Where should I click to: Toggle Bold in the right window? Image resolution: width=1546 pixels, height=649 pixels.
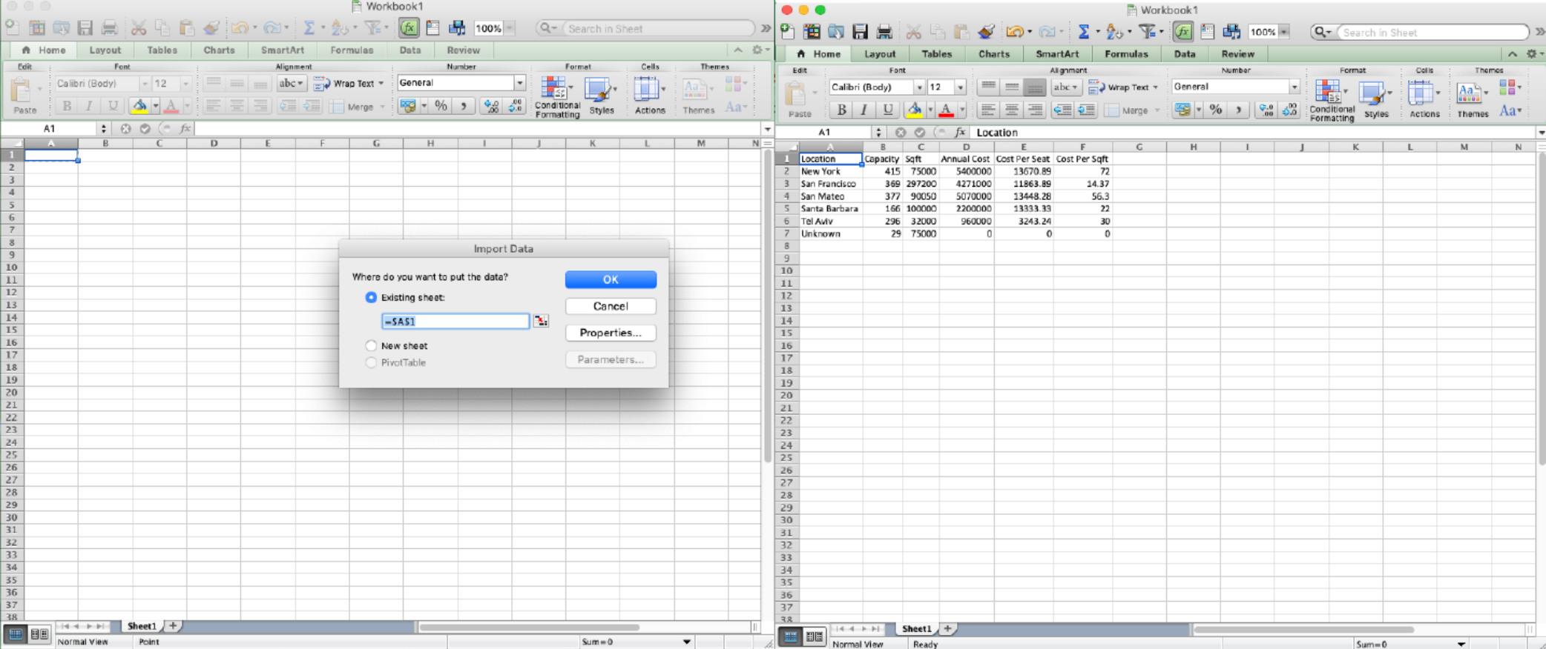pos(841,110)
